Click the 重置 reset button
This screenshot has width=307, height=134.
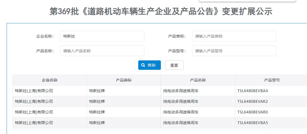[174, 65]
